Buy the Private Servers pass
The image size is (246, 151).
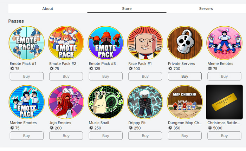pos(185,76)
